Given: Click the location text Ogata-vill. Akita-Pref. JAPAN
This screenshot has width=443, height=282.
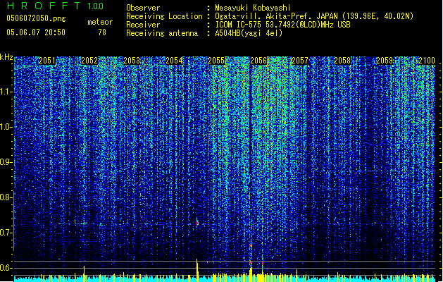Looking at the screenshot, I should pos(276,16).
